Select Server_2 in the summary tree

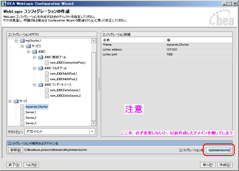31,118
